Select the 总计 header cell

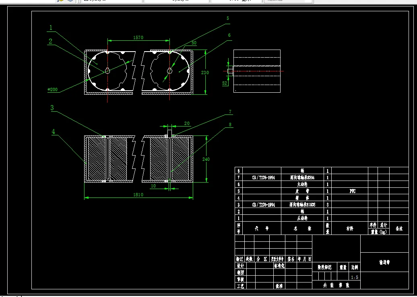pyautogui.click(x=384, y=225)
